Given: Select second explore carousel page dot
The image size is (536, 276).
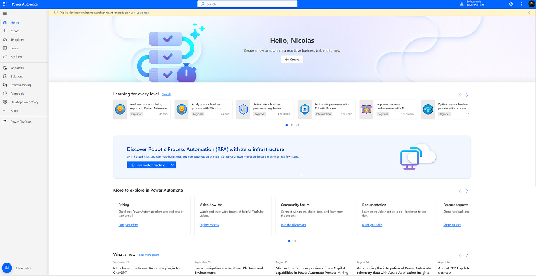Looking at the screenshot, I should pyautogui.click(x=295, y=241).
